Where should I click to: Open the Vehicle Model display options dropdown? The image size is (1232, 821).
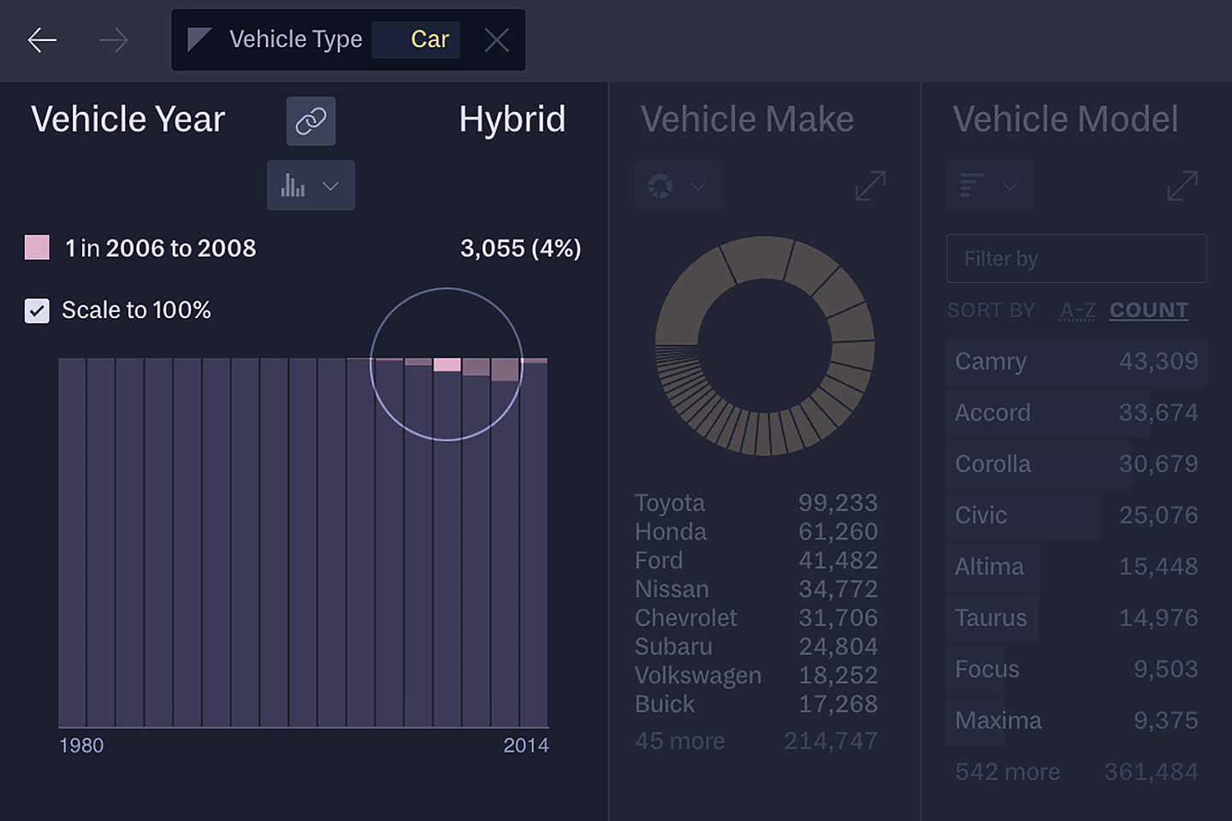click(x=1010, y=186)
